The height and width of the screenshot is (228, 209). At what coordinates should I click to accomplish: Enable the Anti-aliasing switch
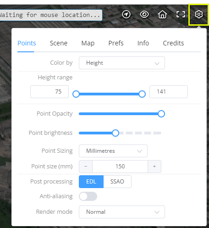(88, 196)
